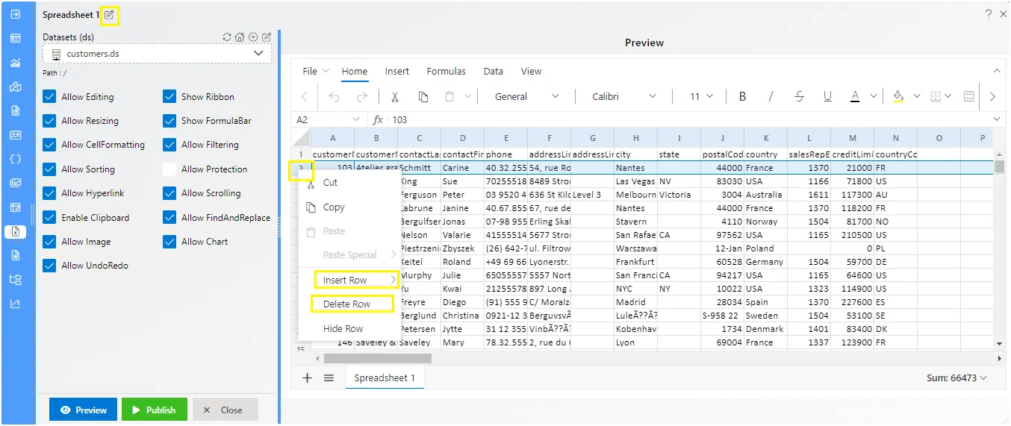Image resolution: width=1011 pixels, height=426 pixels.
Task: Open the font color dropdown arrow
Action: (x=873, y=96)
